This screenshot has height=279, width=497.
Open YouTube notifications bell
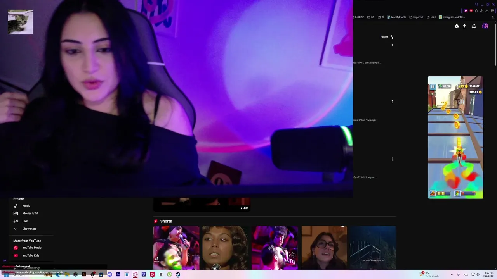[474, 26]
